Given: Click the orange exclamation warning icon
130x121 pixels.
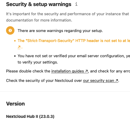Looking at the screenshot, I should pos(10,30).
